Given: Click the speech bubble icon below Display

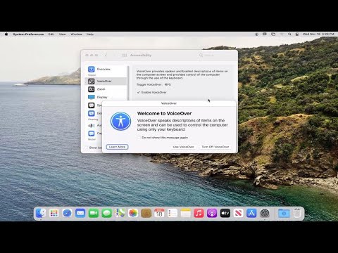Looking at the screenshot, I should click(x=92, y=105).
